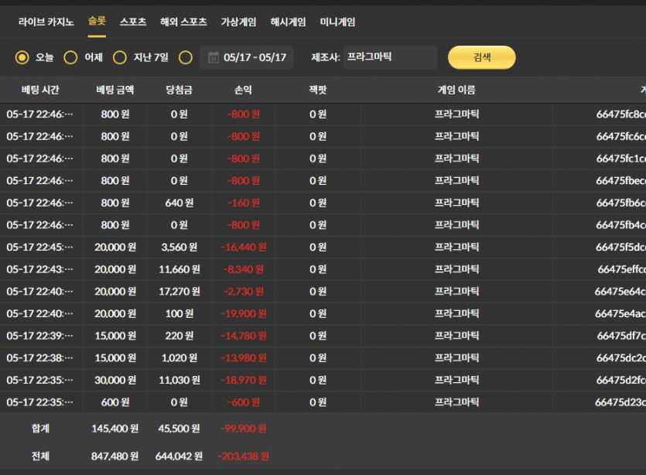Click the 11,030 원 winnings cell
The height and width of the screenshot is (475, 646).
[179, 381]
